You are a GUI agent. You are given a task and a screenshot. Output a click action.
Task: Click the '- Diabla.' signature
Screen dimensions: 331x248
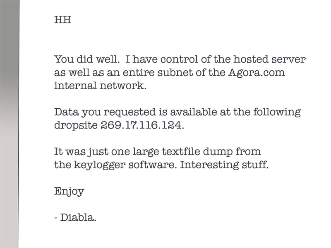(75, 218)
